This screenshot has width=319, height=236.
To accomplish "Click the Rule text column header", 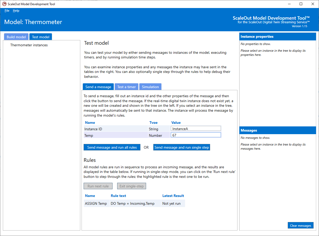I will pos(118,196).
